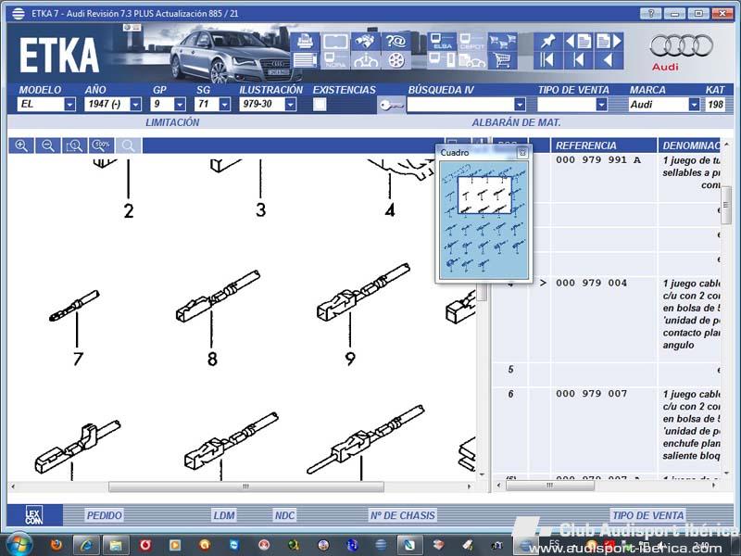Open the list view icon below the printer
This screenshot has width=741, height=556.
[x=305, y=60]
